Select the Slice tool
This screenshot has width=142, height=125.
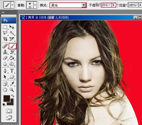[12, 39]
